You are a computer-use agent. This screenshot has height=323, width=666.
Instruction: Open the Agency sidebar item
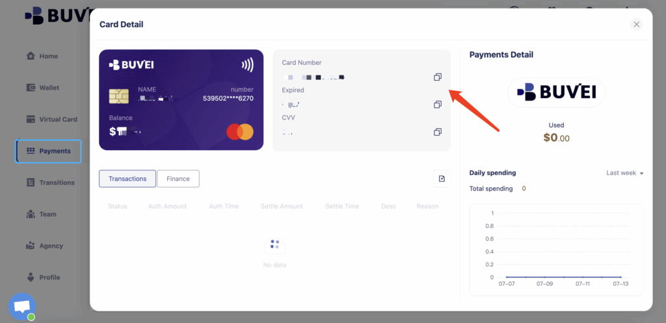tap(44, 246)
